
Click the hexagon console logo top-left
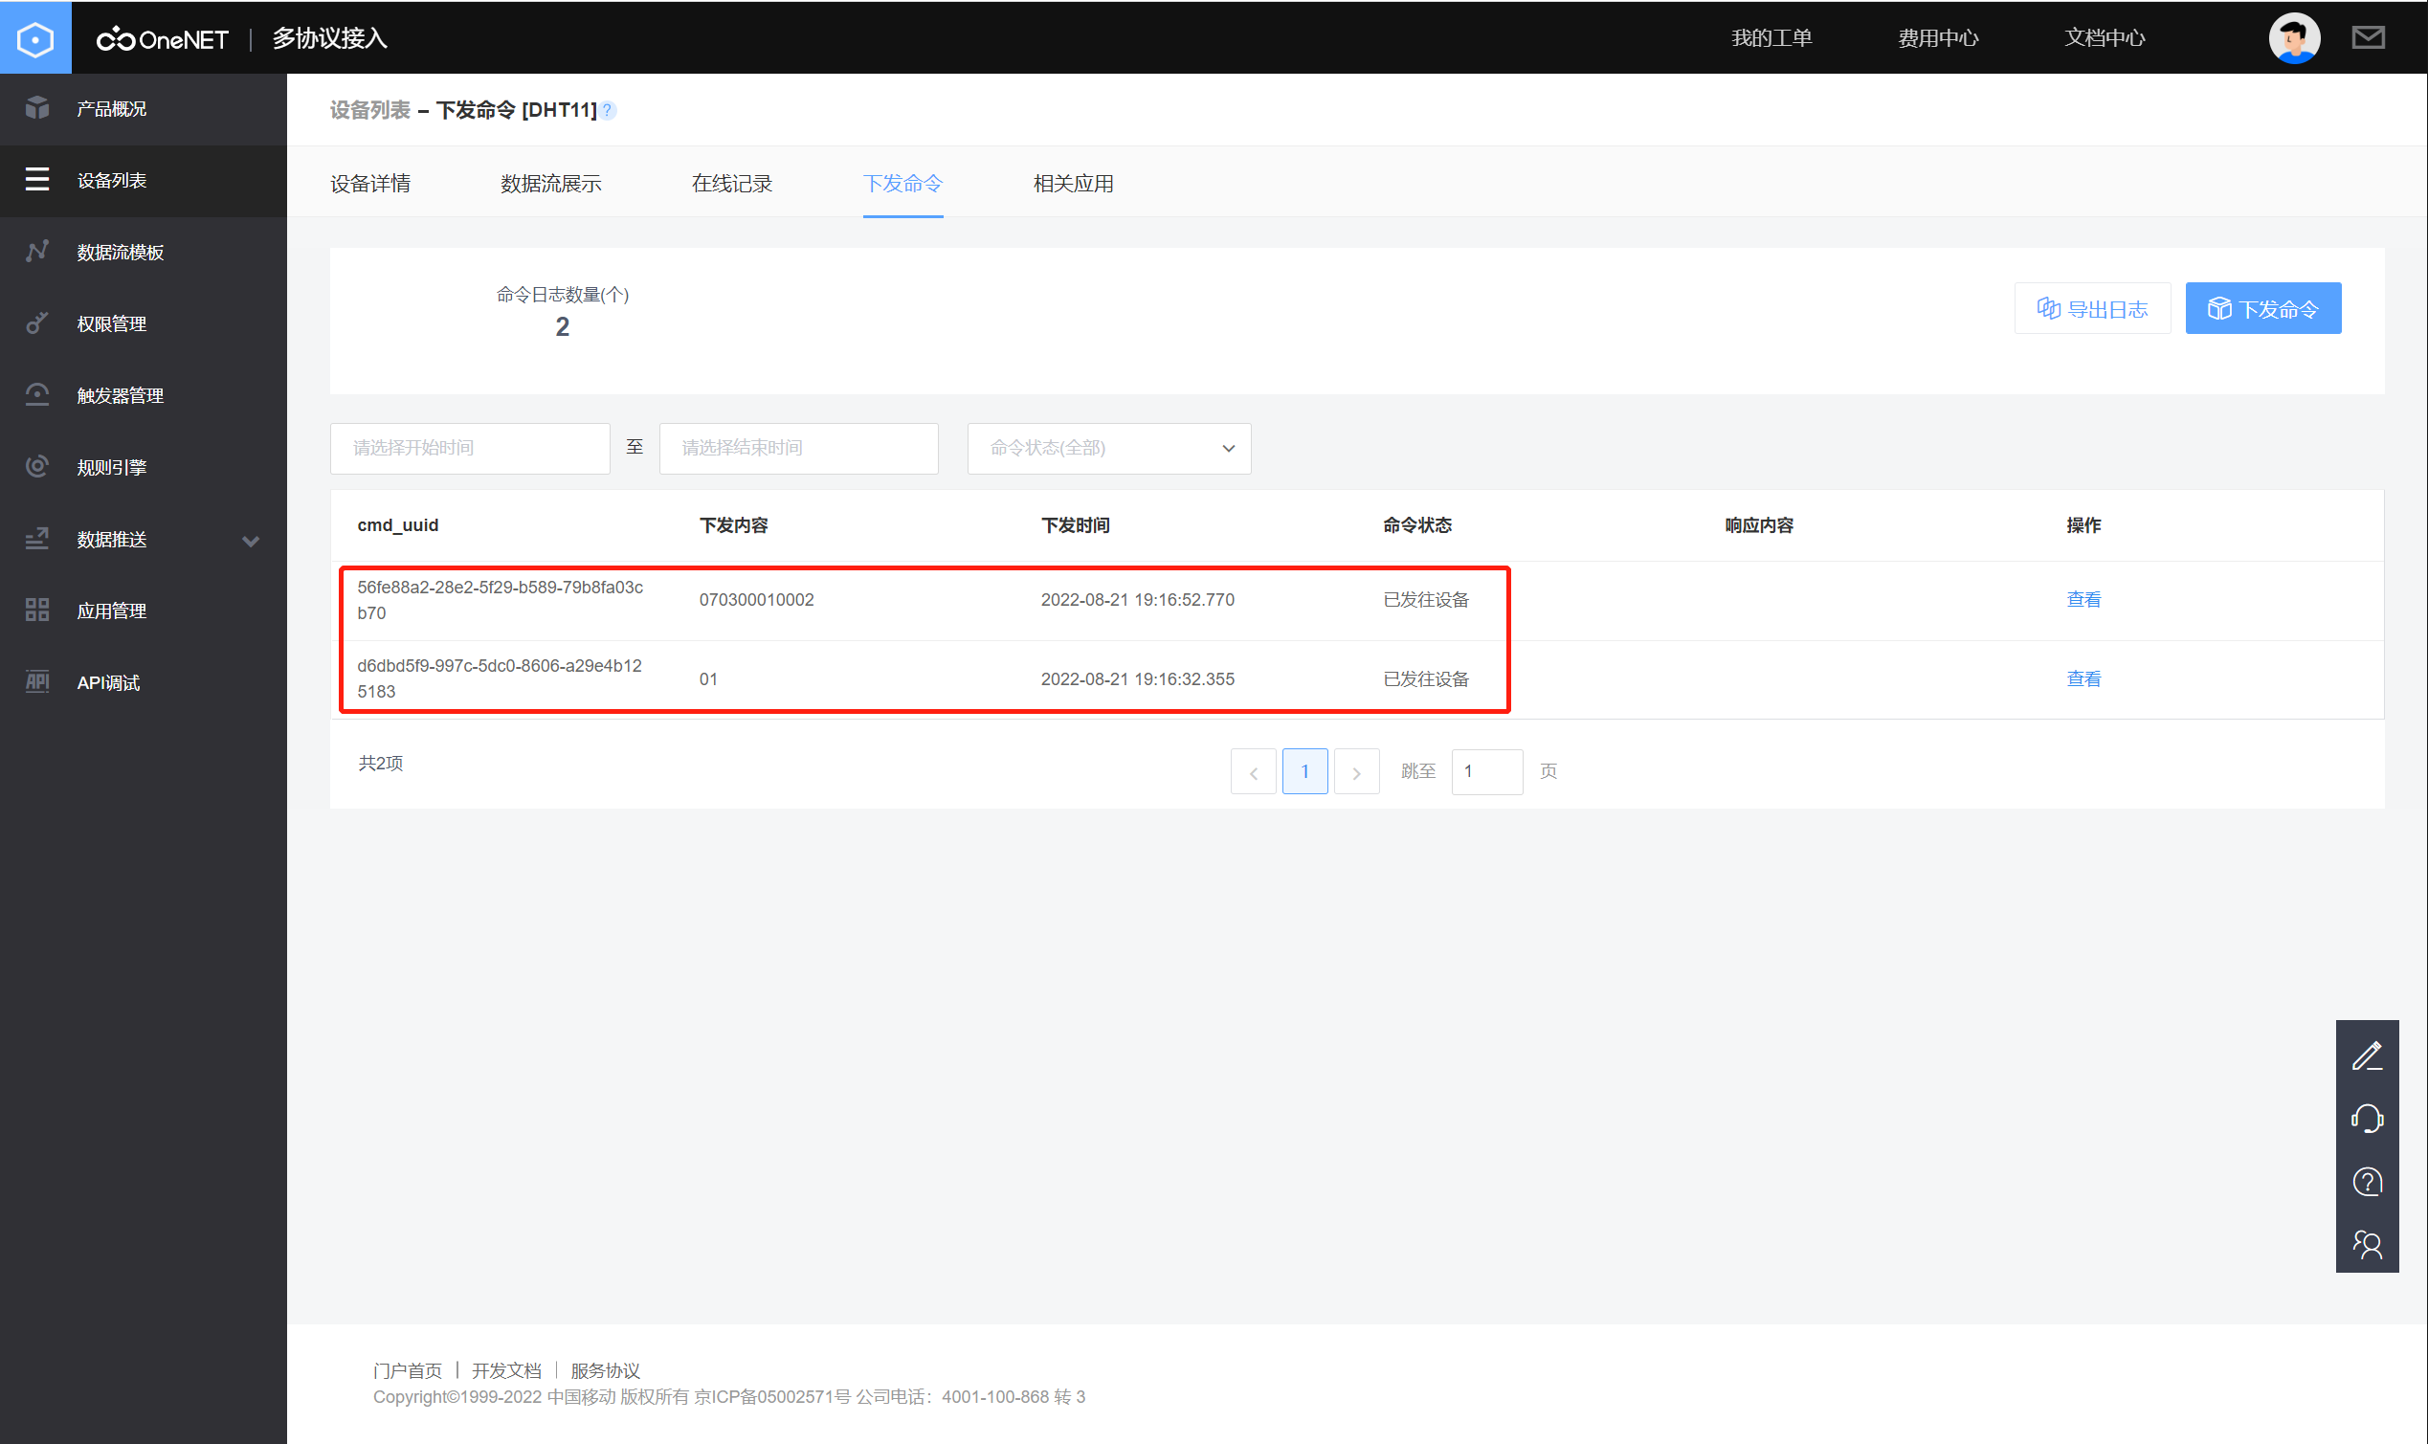click(x=36, y=38)
